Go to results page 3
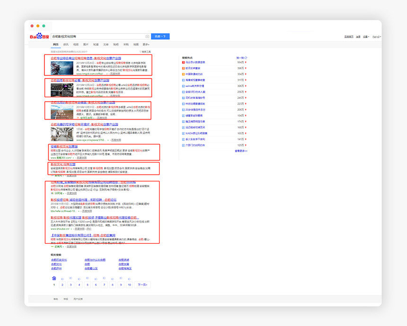 (x=71, y=285)
